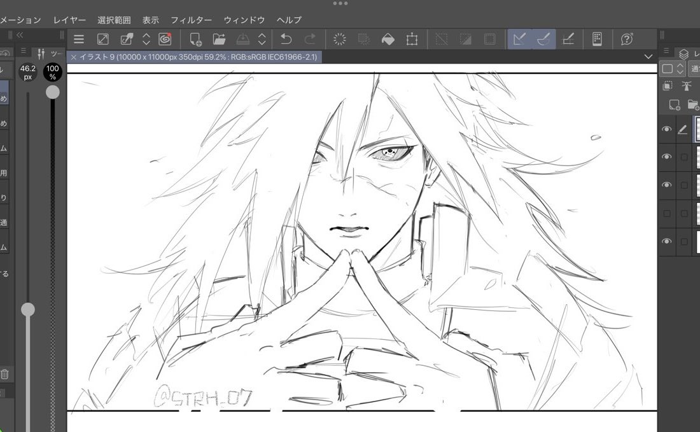
Task: Click the deselect icon
Action: (x=442, y=39)
